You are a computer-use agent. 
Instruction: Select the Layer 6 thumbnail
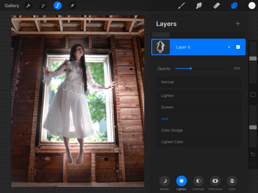pos(161,47)
